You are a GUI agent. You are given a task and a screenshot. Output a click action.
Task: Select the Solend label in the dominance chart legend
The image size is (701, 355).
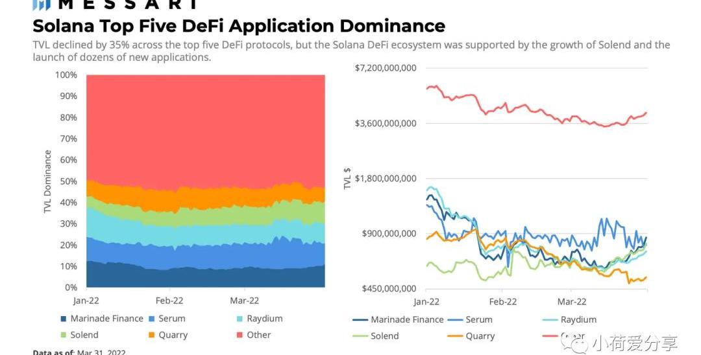84,335
